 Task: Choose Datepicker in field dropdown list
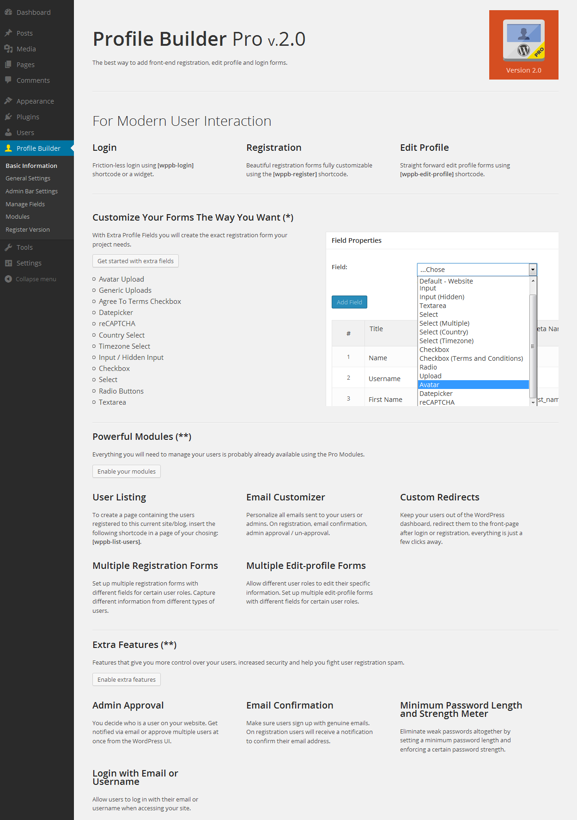[473, 394]
